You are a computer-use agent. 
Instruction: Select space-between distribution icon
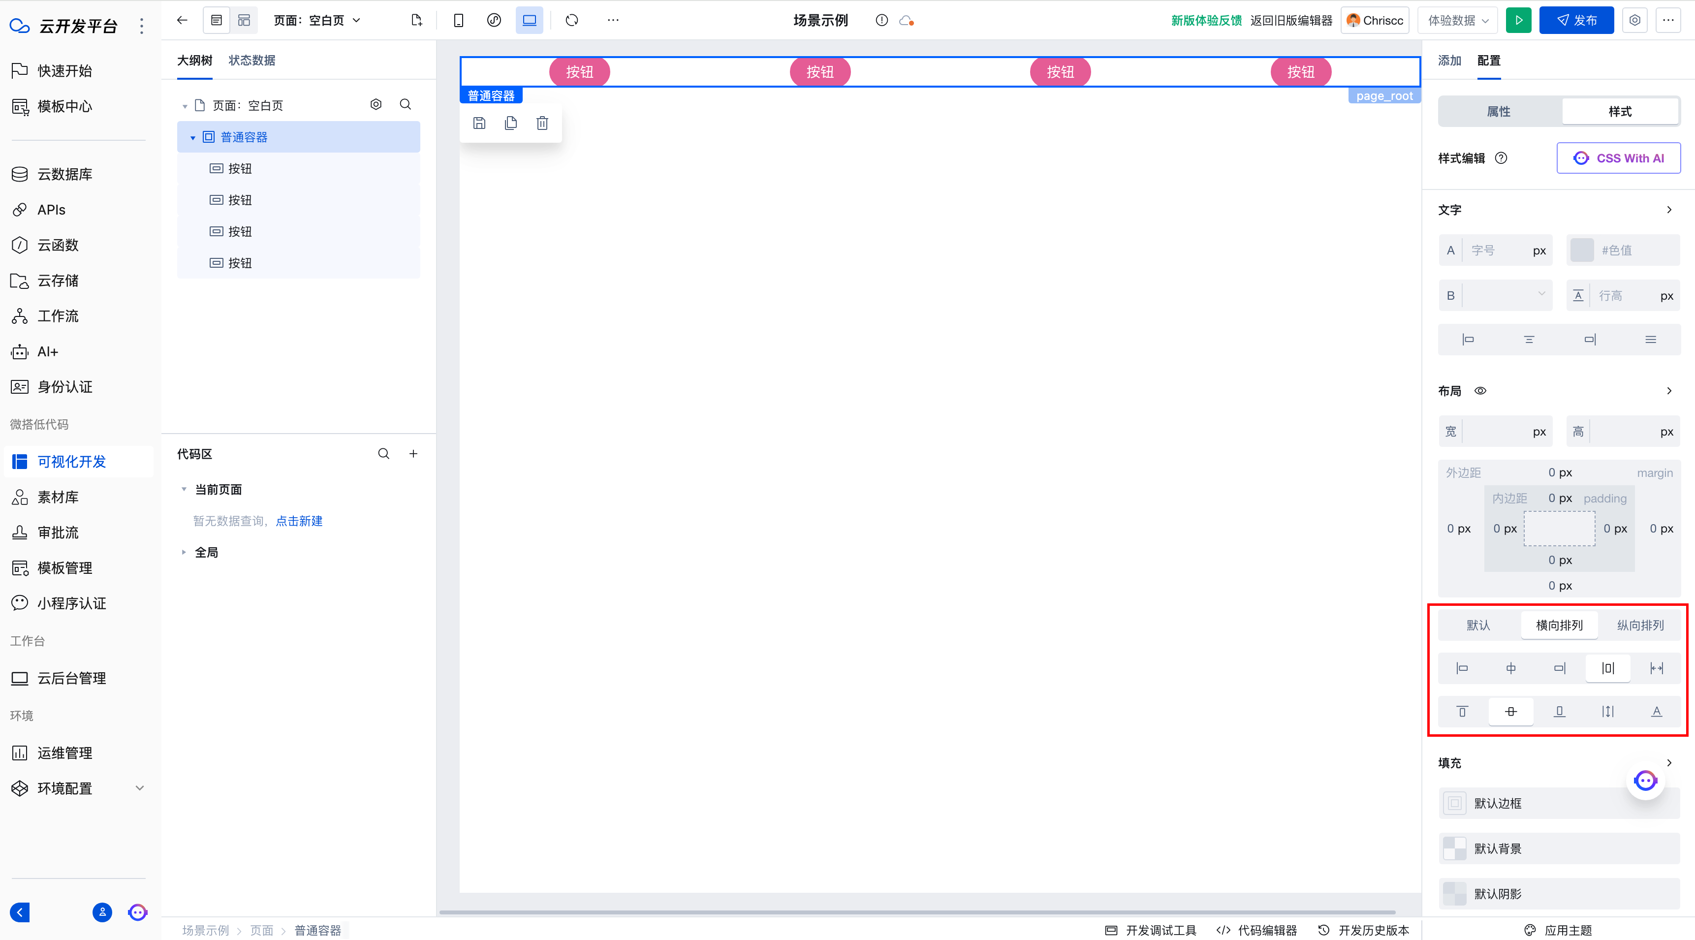point(1657,668)
